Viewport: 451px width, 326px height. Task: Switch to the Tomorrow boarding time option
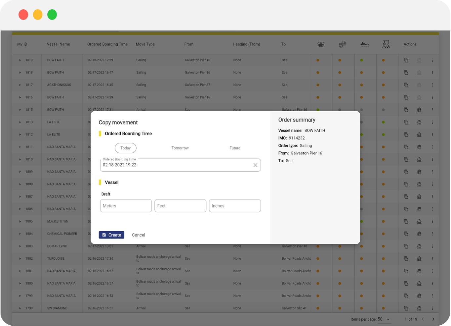tap(180, 148)
